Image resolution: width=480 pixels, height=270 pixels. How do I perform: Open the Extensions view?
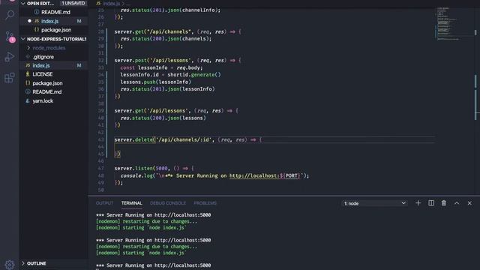pyautogui.click(x=10, y=78)
